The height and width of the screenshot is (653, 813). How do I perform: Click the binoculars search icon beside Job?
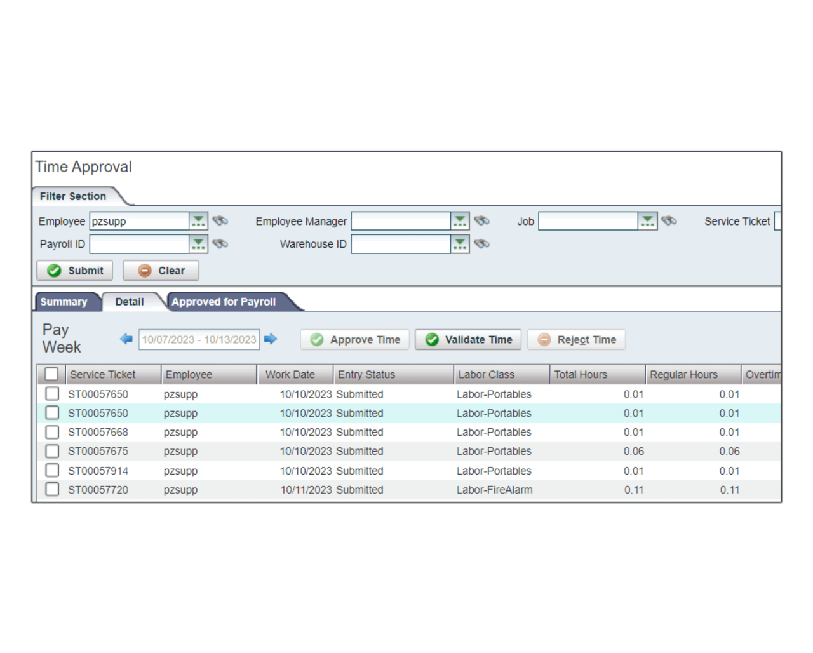pos(668,221)
